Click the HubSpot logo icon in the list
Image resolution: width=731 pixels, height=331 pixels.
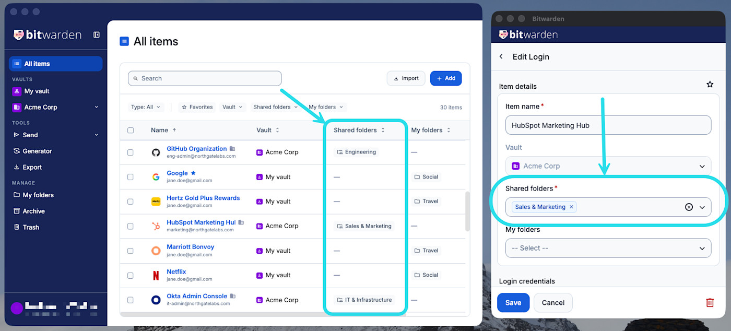(156, 226)
